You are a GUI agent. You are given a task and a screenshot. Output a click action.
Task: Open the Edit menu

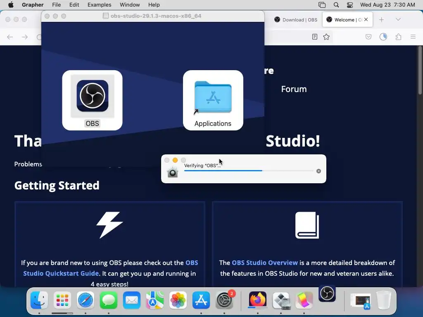point(74,5)
